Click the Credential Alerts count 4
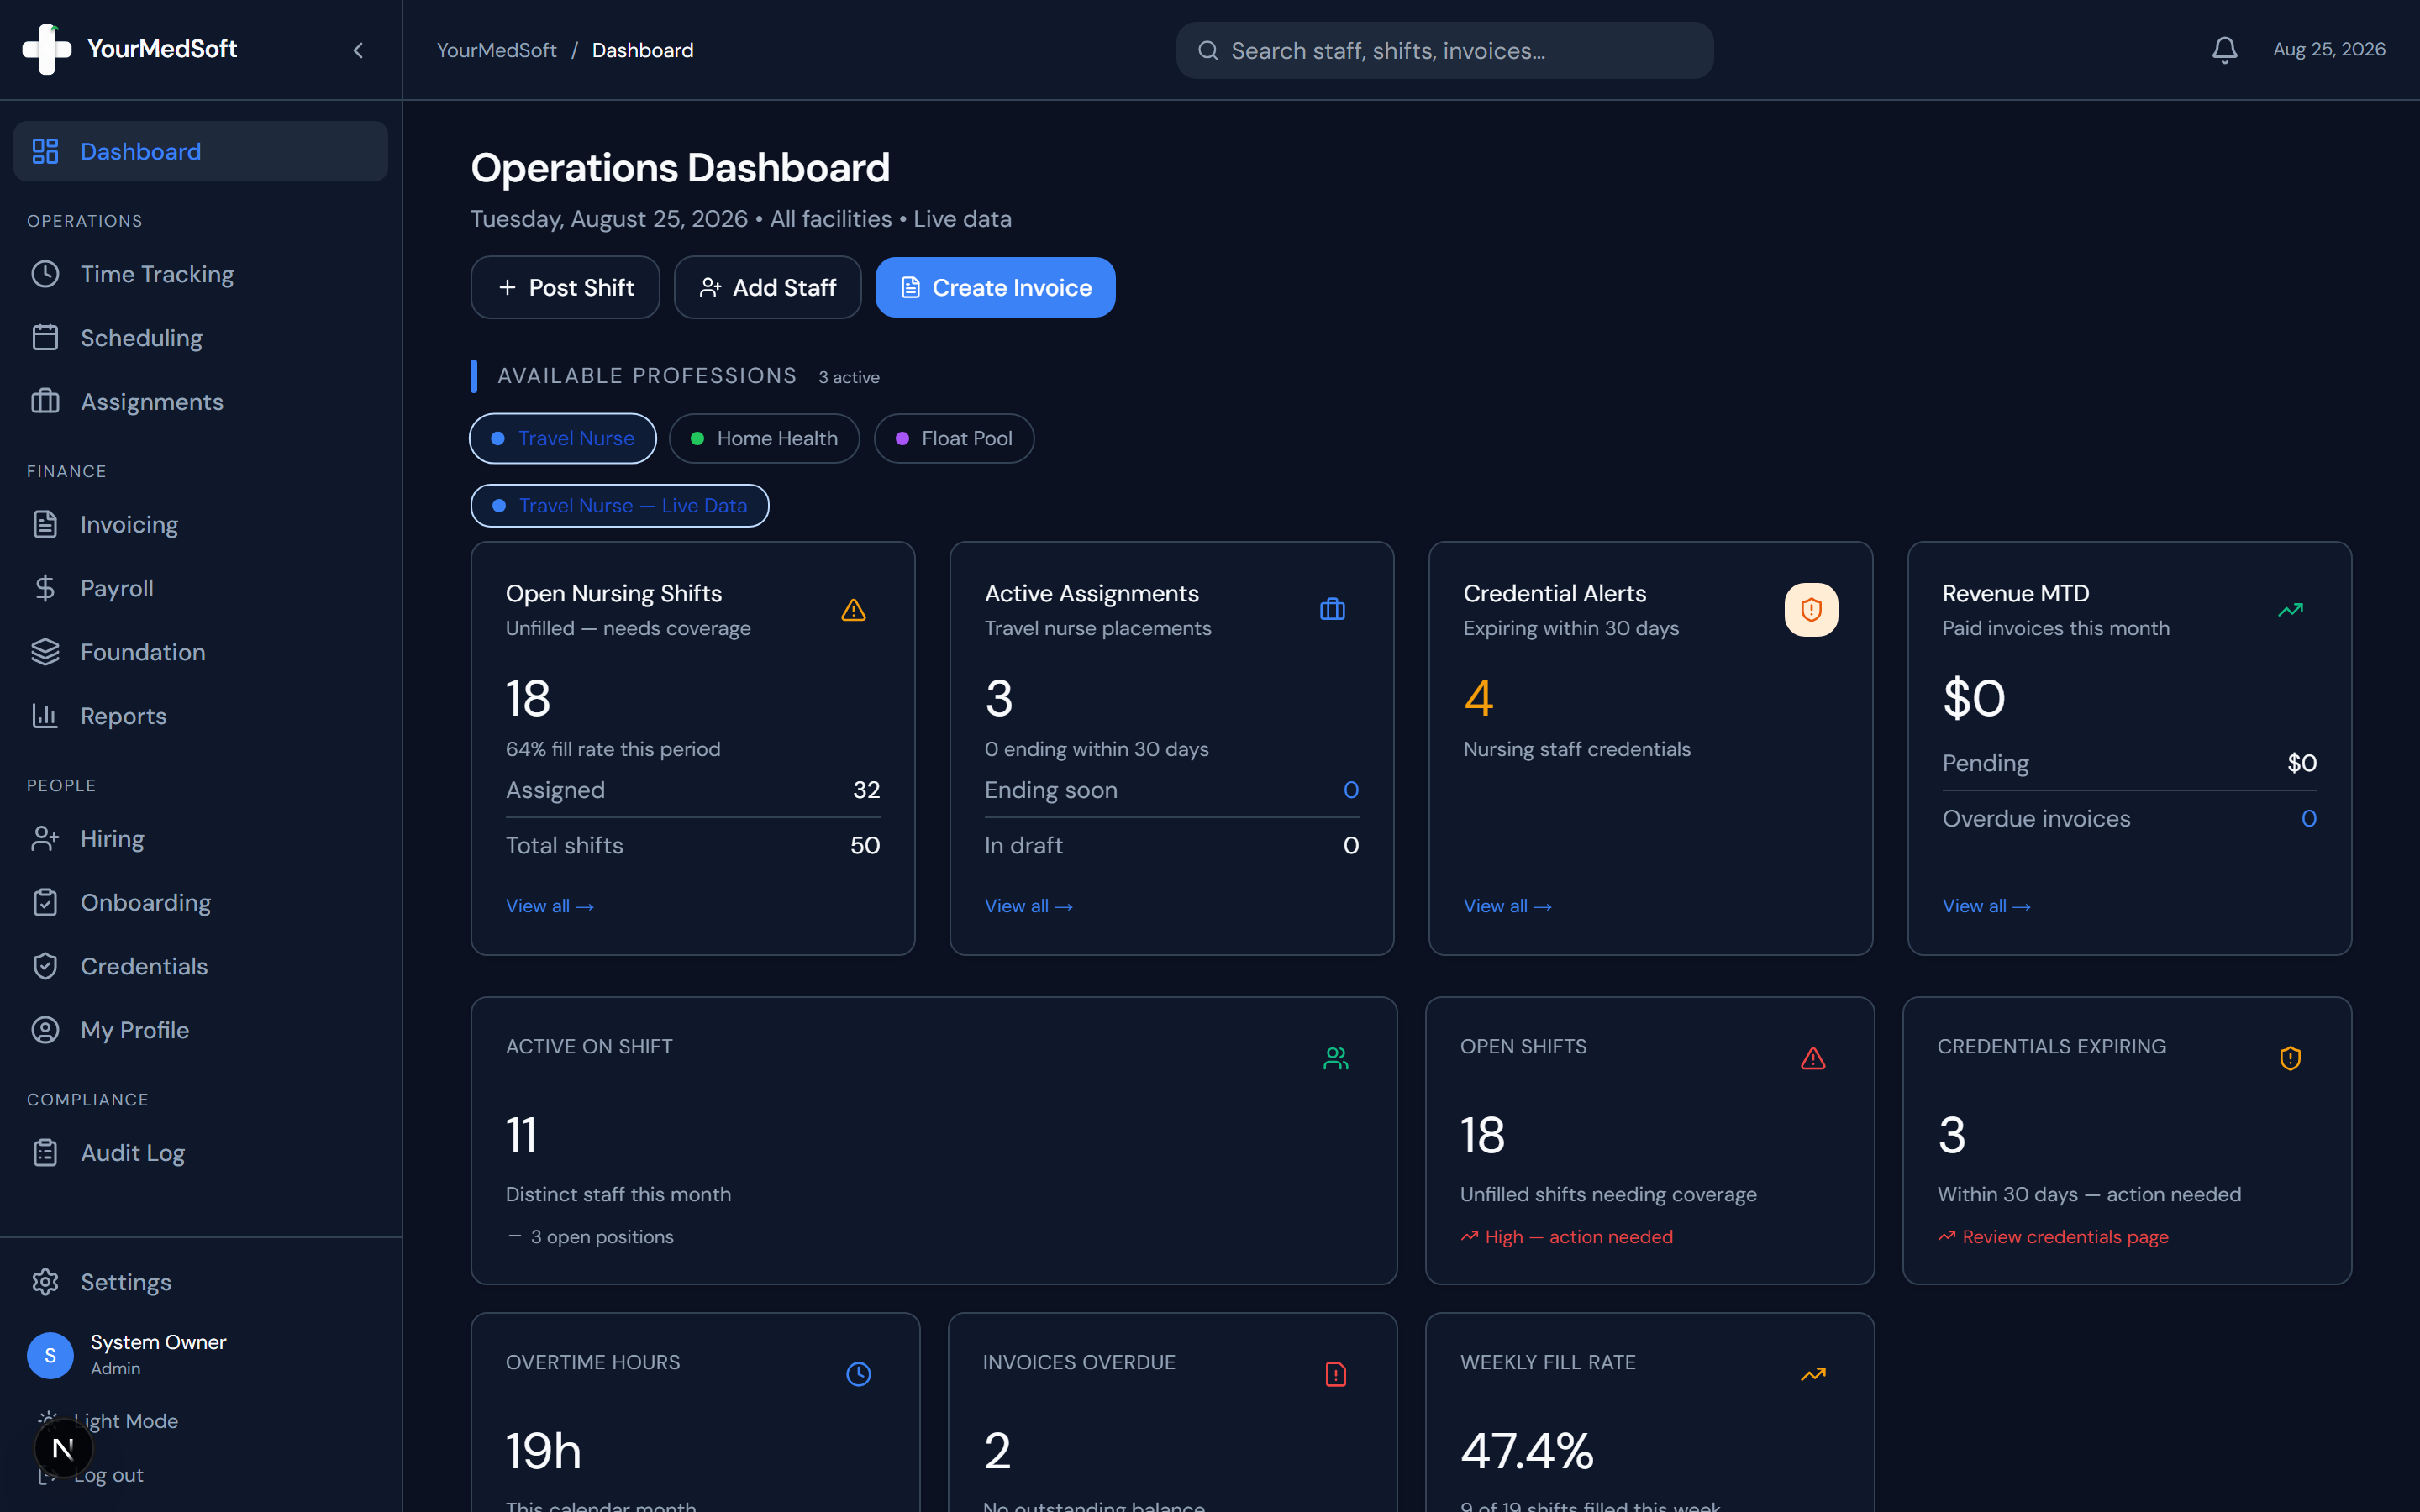 pos(1478,698)
